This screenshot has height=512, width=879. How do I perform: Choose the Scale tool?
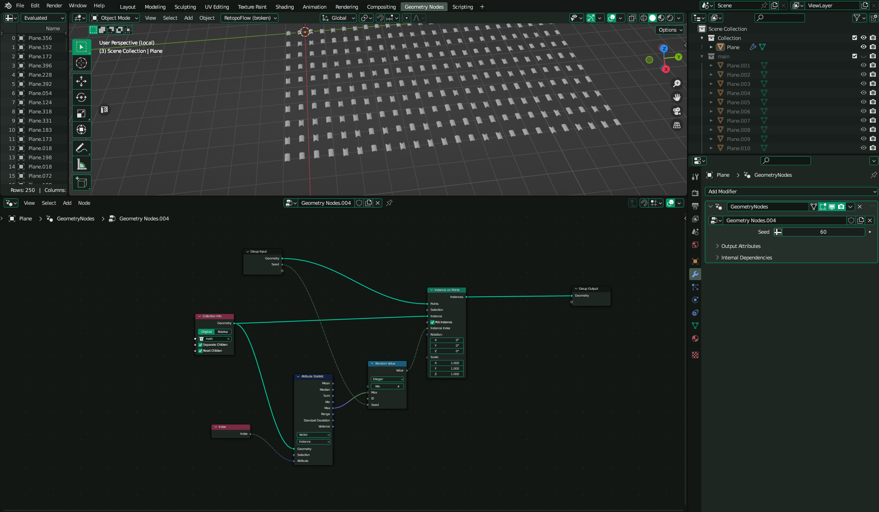click(81, 113)
